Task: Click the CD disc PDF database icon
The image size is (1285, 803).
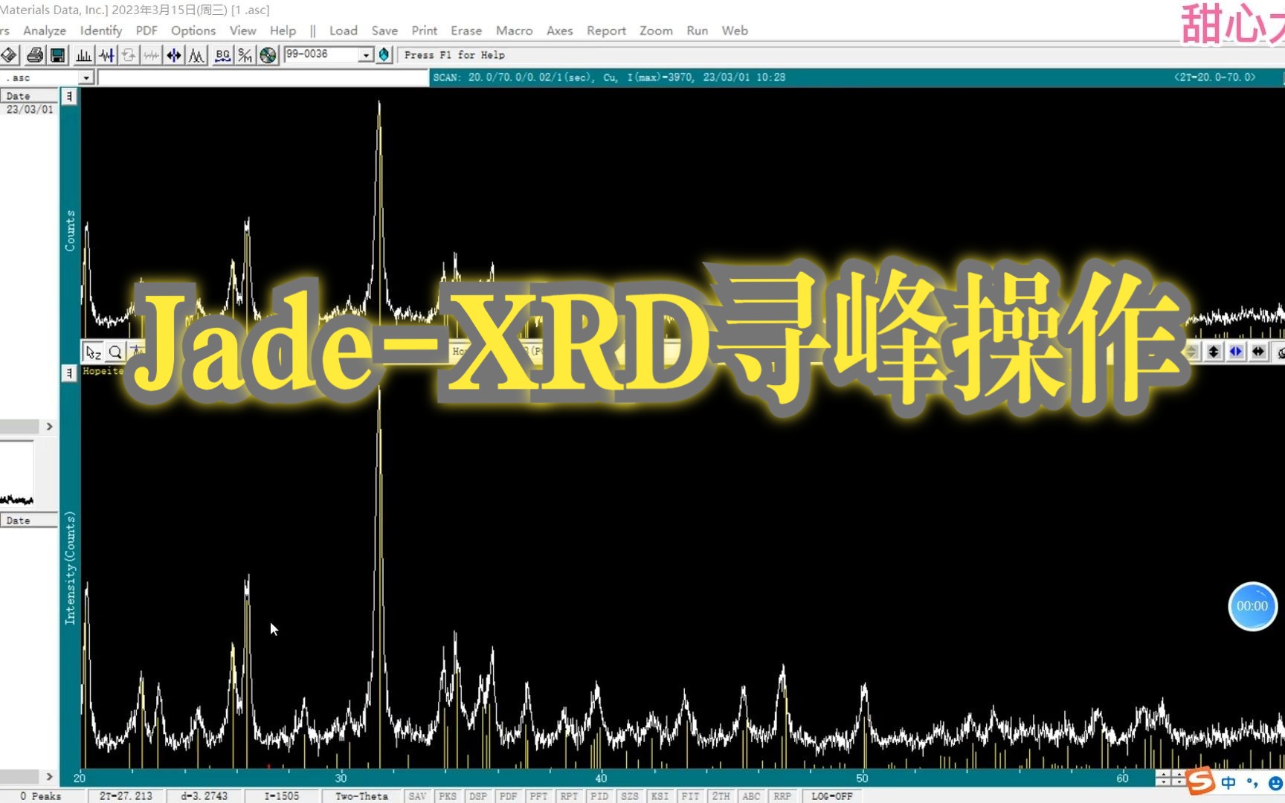Action: coord(268,55)
